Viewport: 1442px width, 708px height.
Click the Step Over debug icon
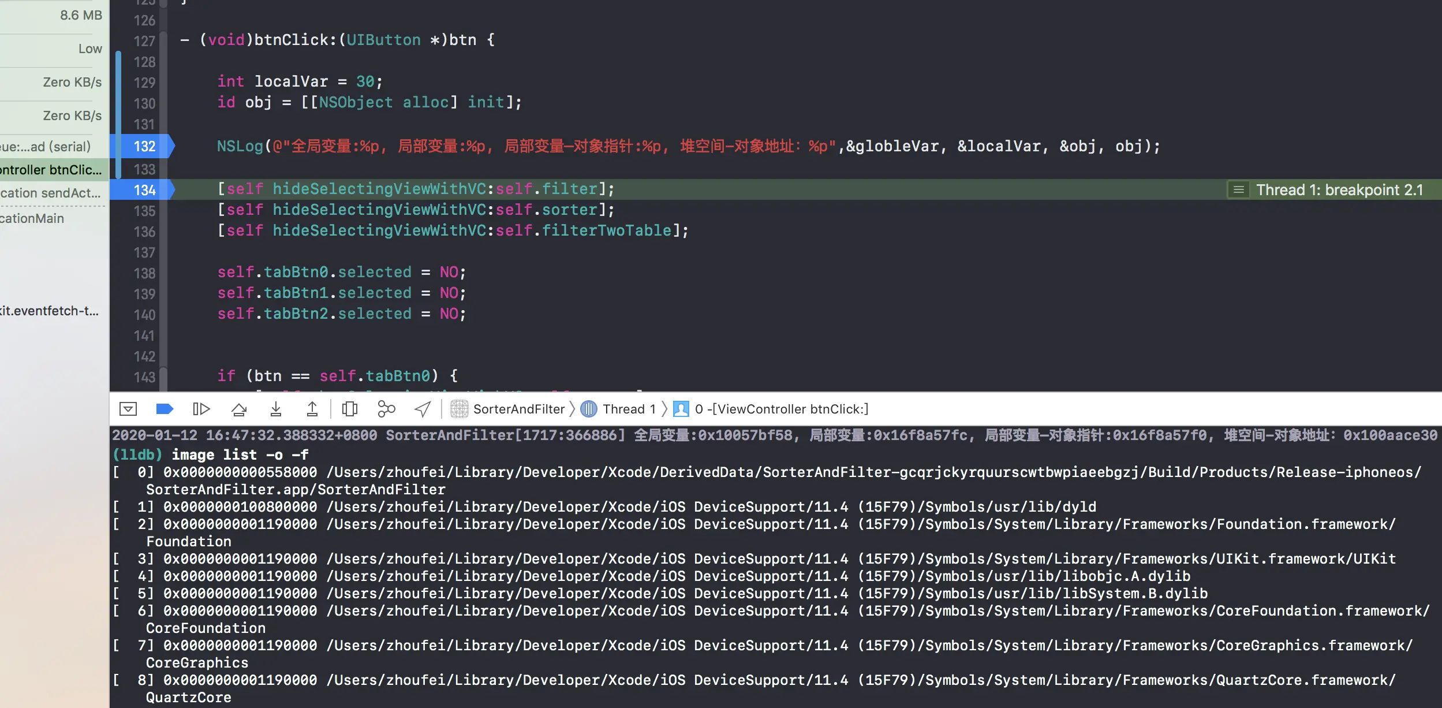click(x=239, y=409)
